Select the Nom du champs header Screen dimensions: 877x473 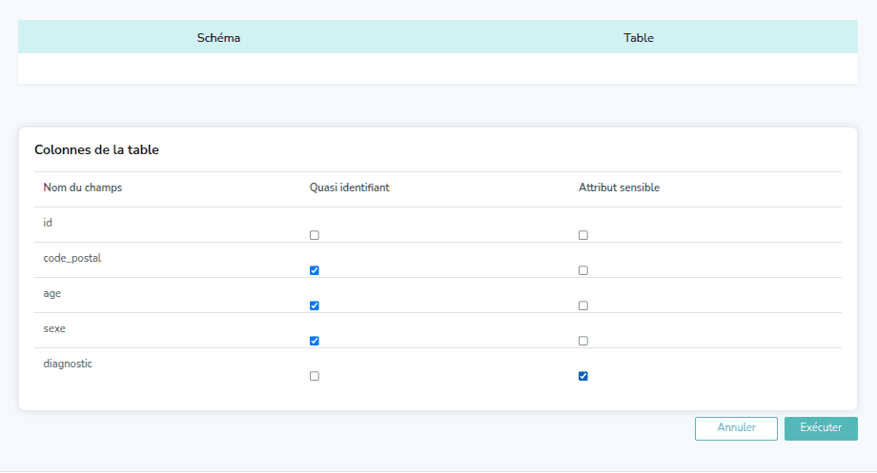(83, 187)
